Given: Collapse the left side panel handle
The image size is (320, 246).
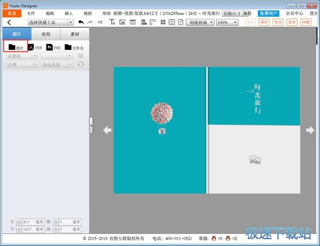Looking at the screenshot, I should 91,125.
